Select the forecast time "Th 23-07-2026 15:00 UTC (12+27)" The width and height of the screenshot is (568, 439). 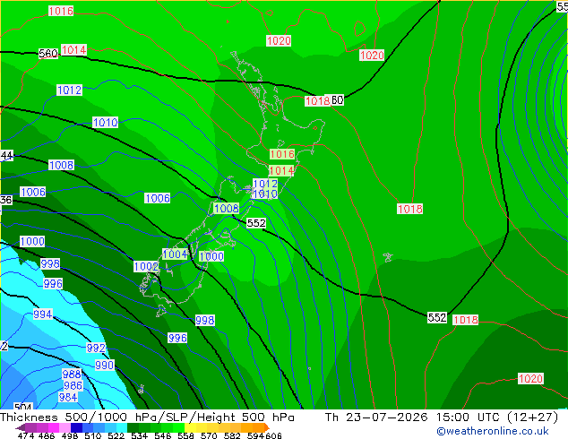(442, 417)
